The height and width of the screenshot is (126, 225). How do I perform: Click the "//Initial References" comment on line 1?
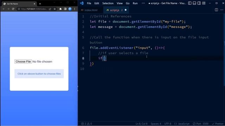110,16
